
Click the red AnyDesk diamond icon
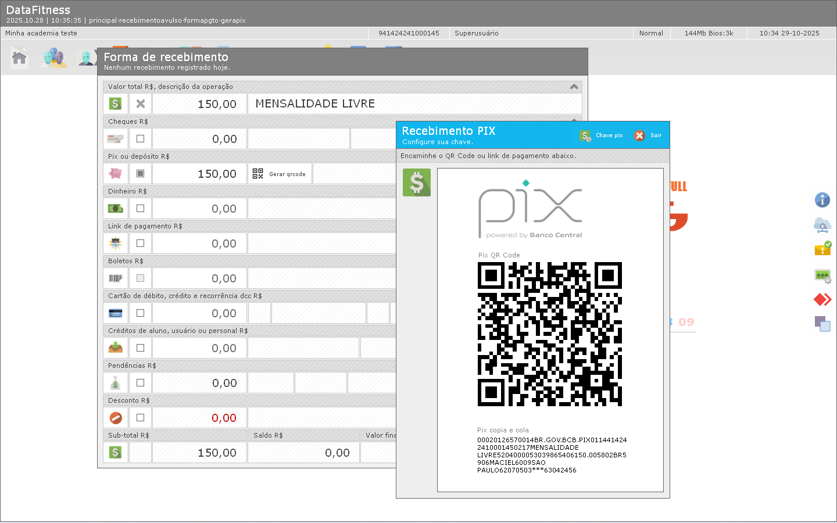[822, 299]
